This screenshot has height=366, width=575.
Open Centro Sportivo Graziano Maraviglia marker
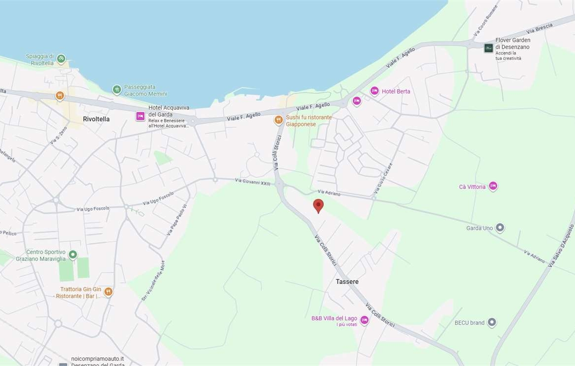tap(73, 254)
